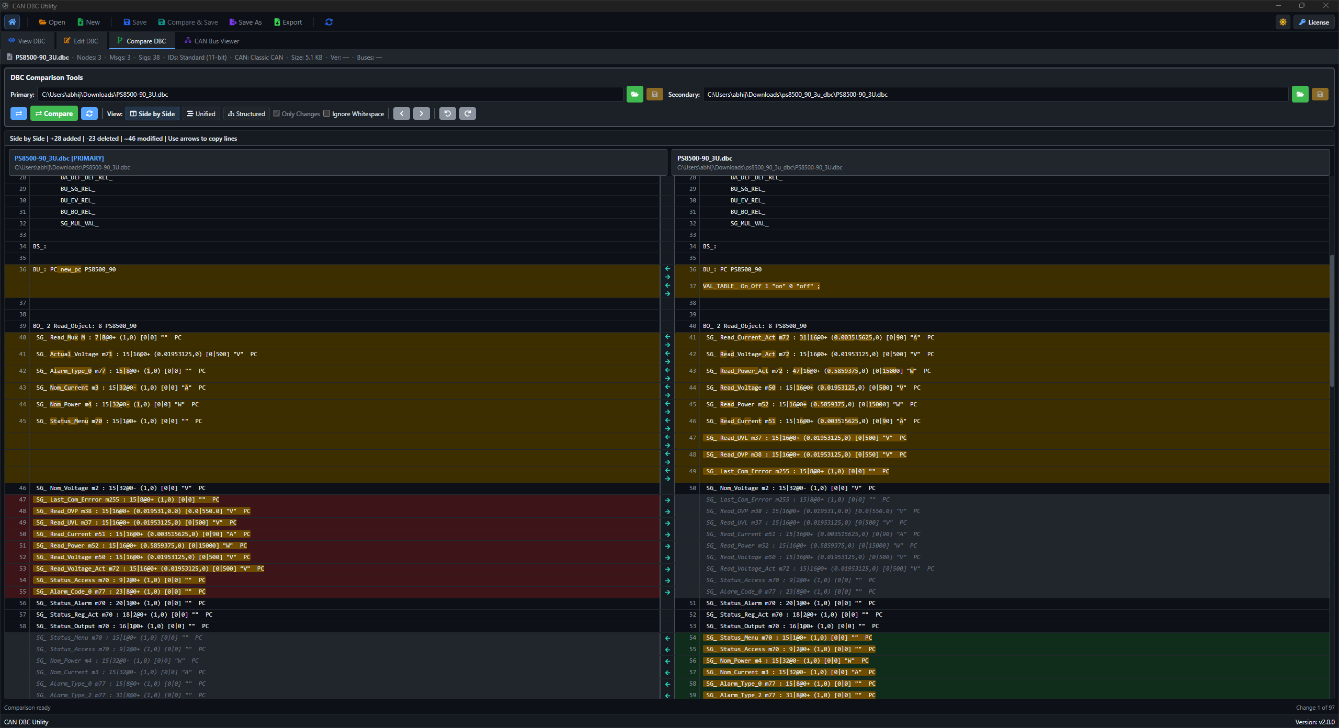Click 'Change 1 of 97' status text

(x=1315, y=708)
